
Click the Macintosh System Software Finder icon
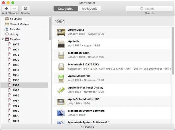point(61,113)
